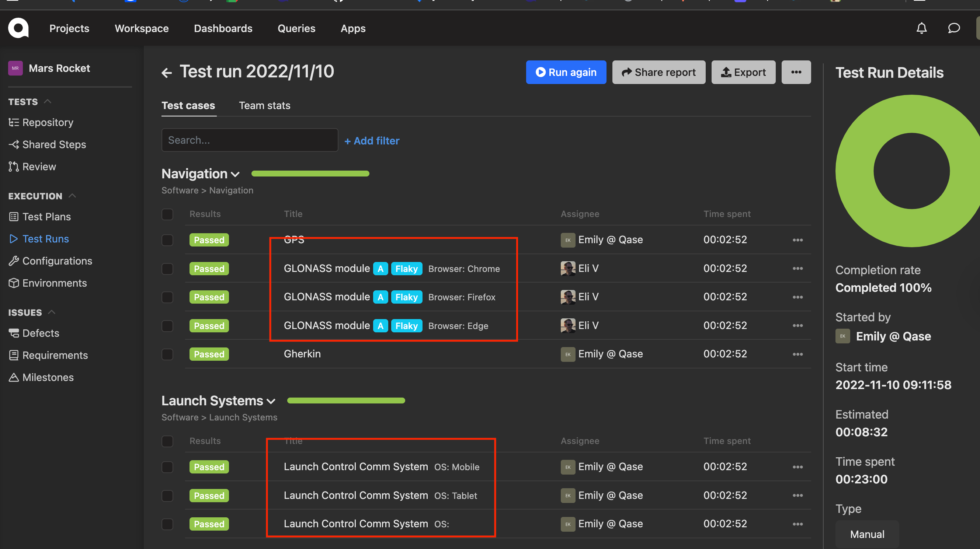This screenshot has width=980, height=549.
Task: Select all Navigation test cases checkbox
Action: pyautogui.click(x=167, y=214)
